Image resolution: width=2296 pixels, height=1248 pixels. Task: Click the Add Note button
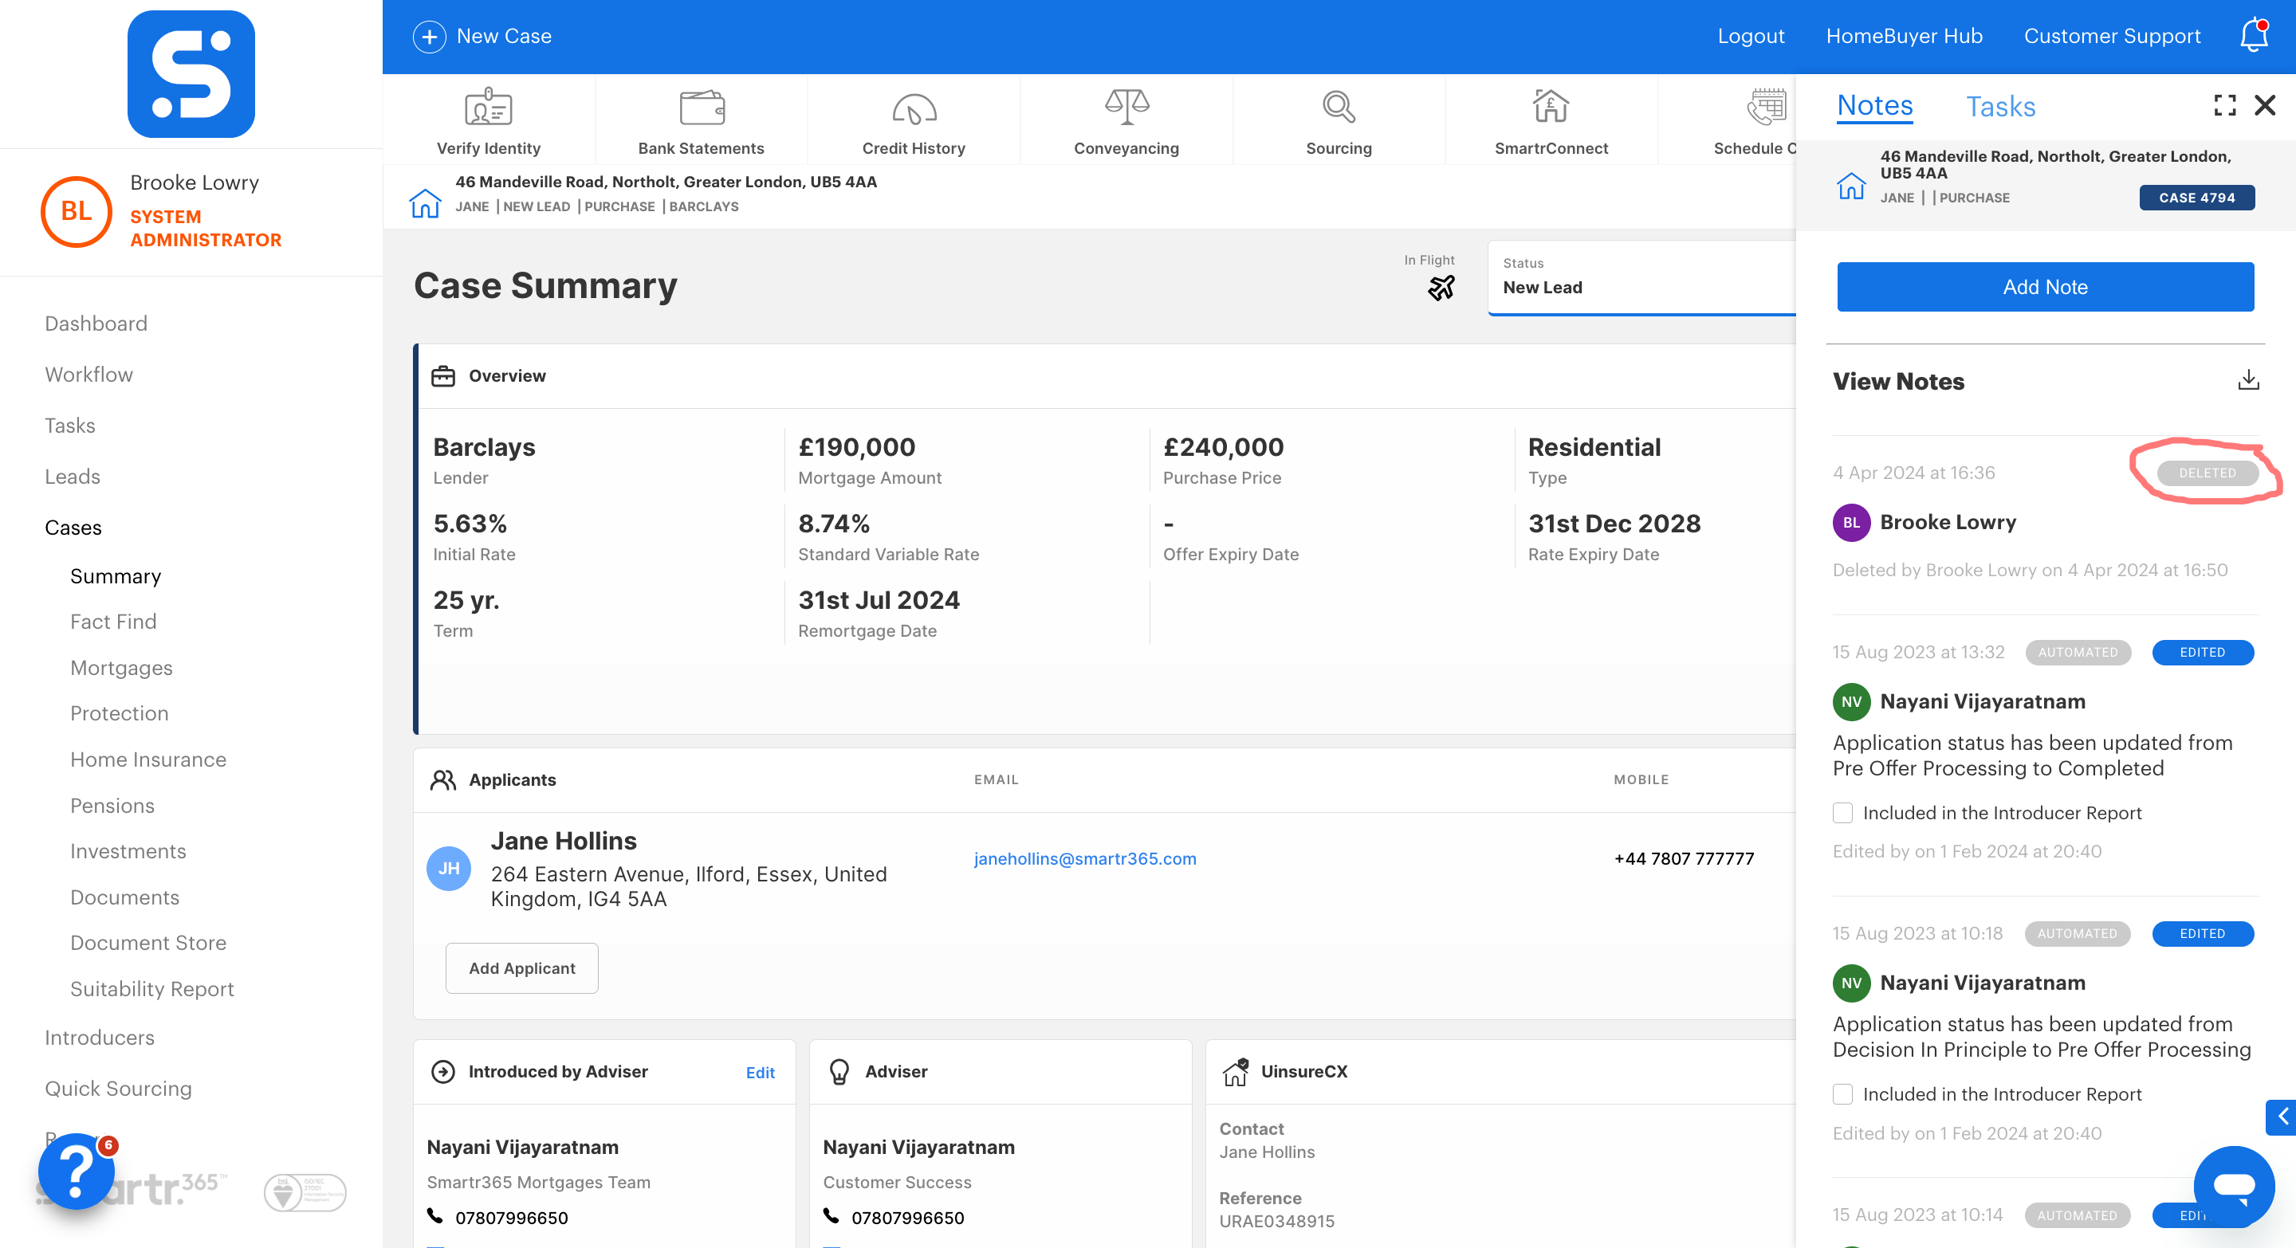click(x=2046, y=287)
